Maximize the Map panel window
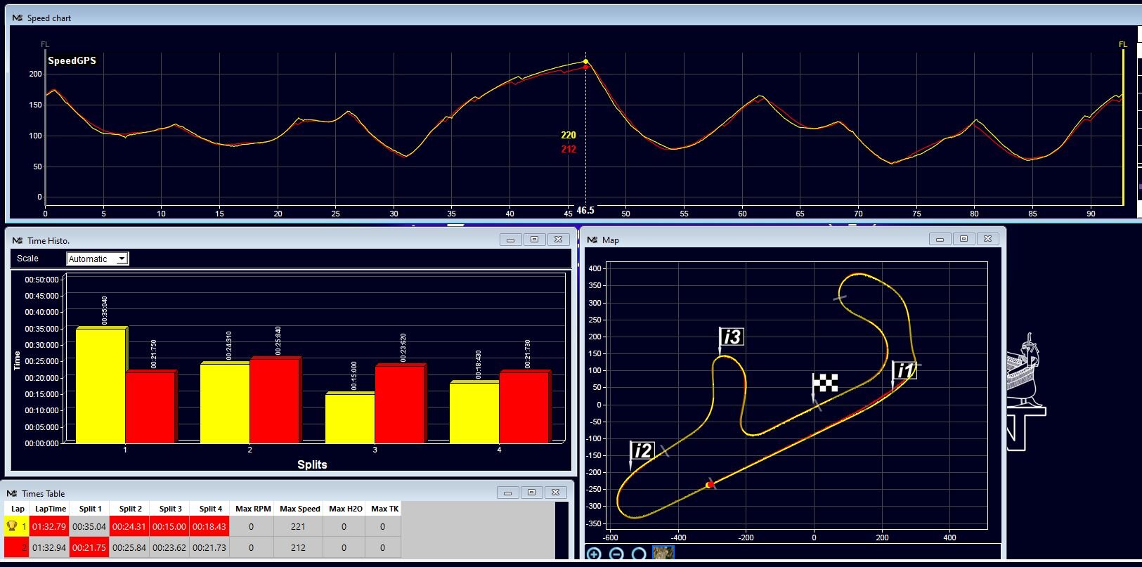Screen dimensions: 1142x567 963,240
